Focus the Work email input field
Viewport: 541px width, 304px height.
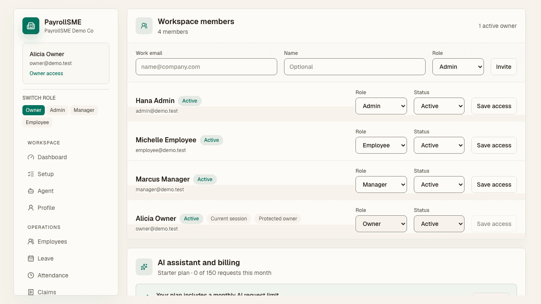pos(206,67)
